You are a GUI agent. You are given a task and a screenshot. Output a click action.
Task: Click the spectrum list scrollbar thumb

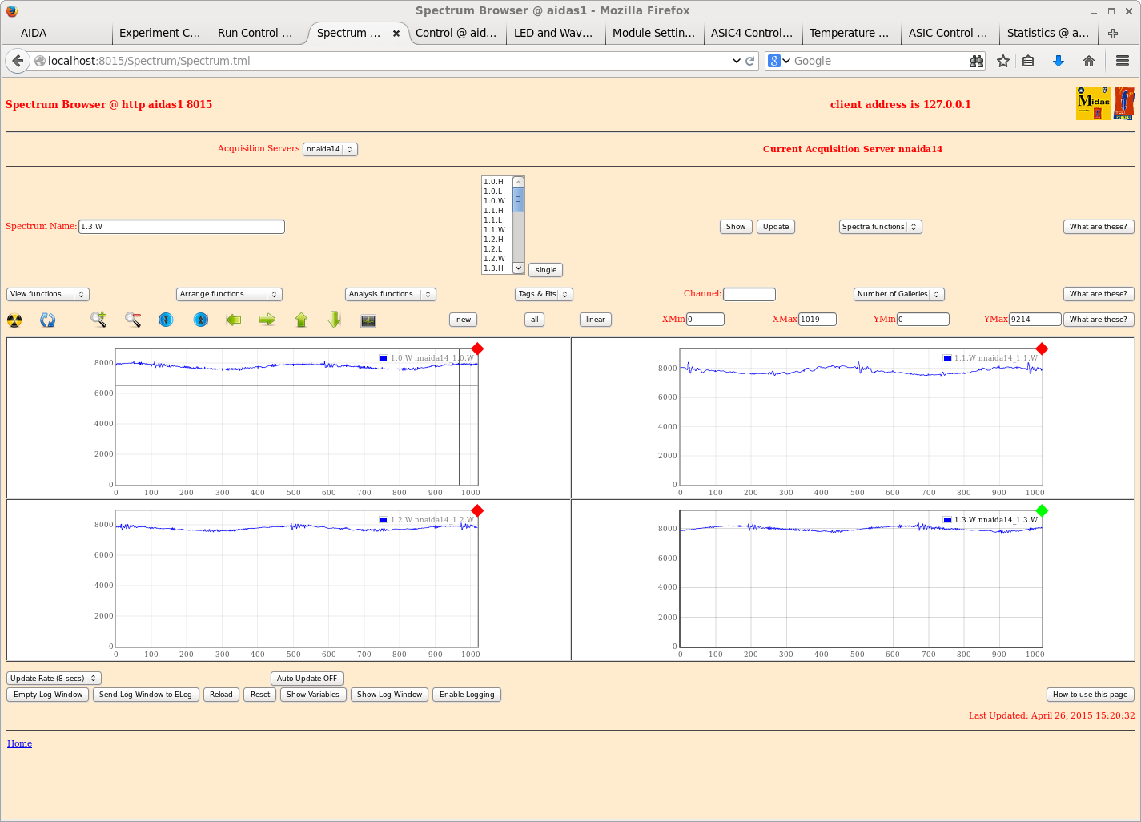point(519,200)
